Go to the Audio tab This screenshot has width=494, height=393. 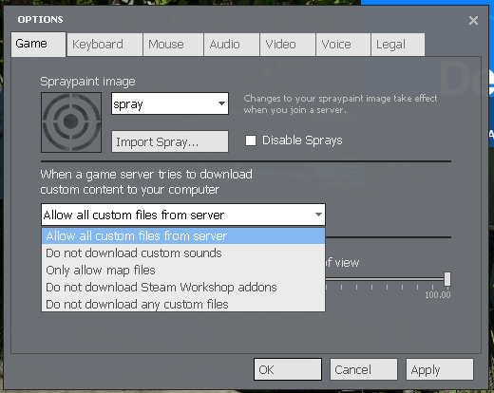point(232,45)
